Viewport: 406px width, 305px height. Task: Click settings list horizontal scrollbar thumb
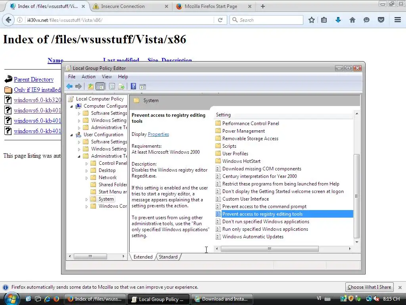click(270, 249)
